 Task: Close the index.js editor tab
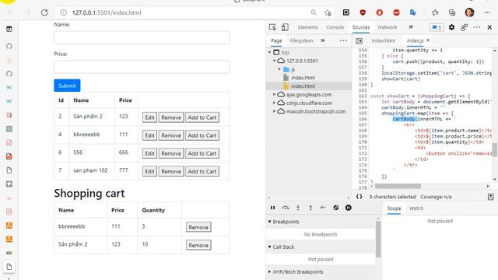click(428, 40)
